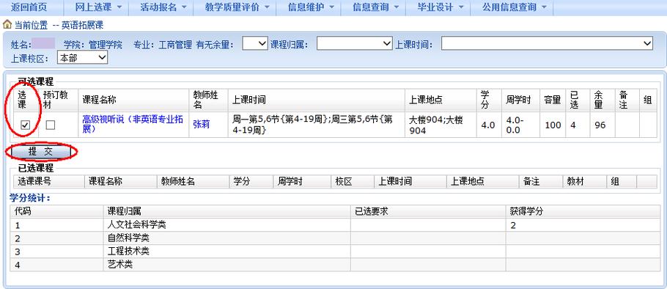The image size is (667, 289).
Task: Click the 已选 count 4
Action: point(573,125)
